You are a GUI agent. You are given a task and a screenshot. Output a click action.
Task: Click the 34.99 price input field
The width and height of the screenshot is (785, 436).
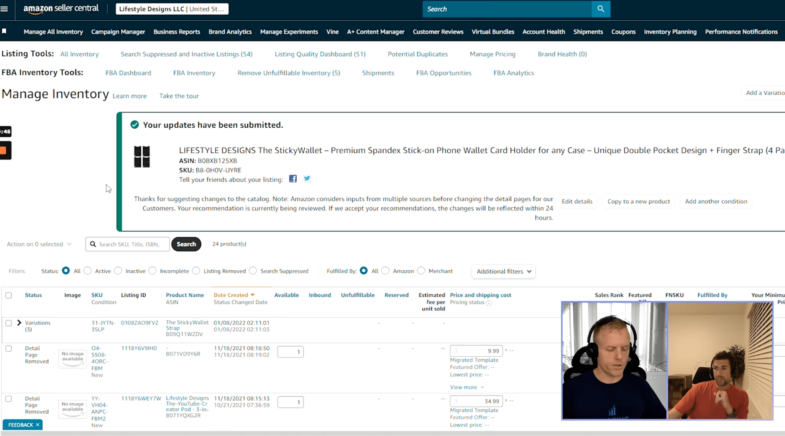(x=476, y=401)
